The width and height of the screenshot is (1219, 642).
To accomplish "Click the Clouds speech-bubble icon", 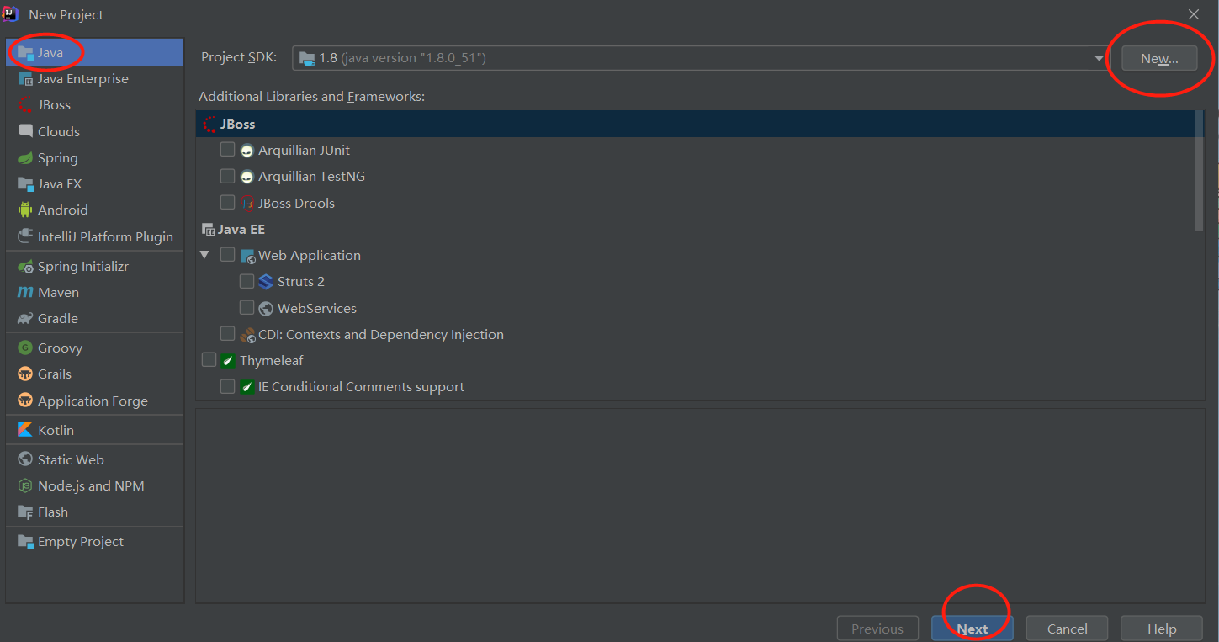I will click(x=25, y=131).
